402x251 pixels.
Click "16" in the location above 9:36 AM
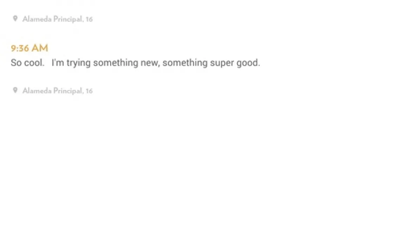[89, 19]
